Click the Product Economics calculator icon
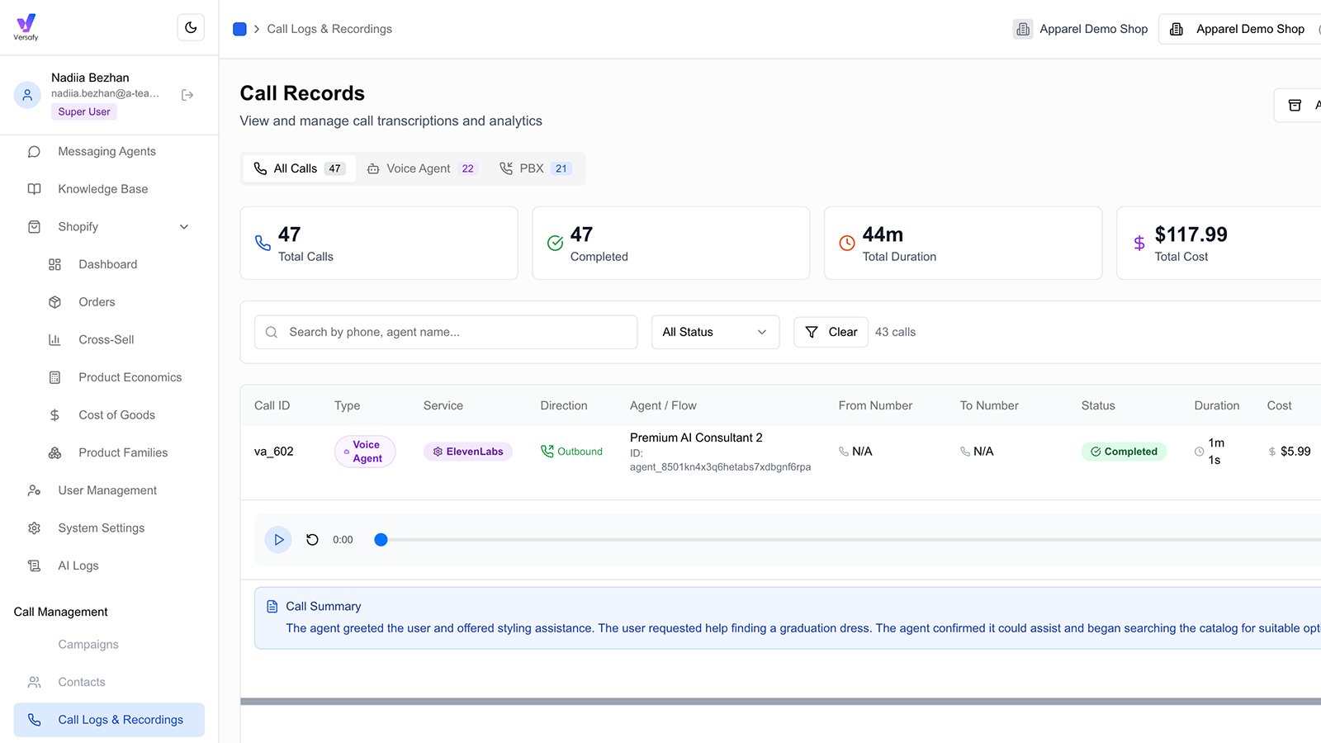Viewport: 1321px width, 743px height. [54, 377]
